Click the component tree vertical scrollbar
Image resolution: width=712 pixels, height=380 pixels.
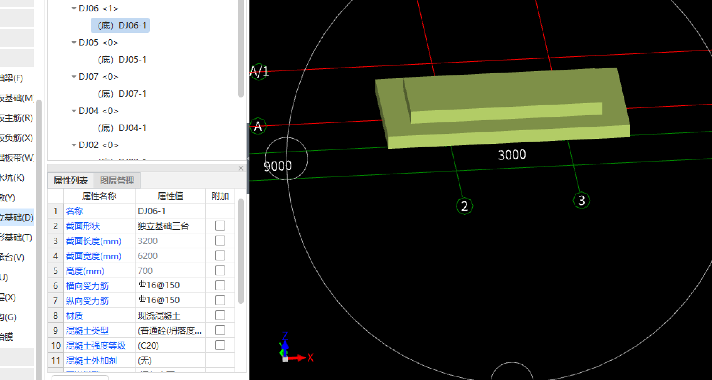pyautogui.click(x=241, y=48)
